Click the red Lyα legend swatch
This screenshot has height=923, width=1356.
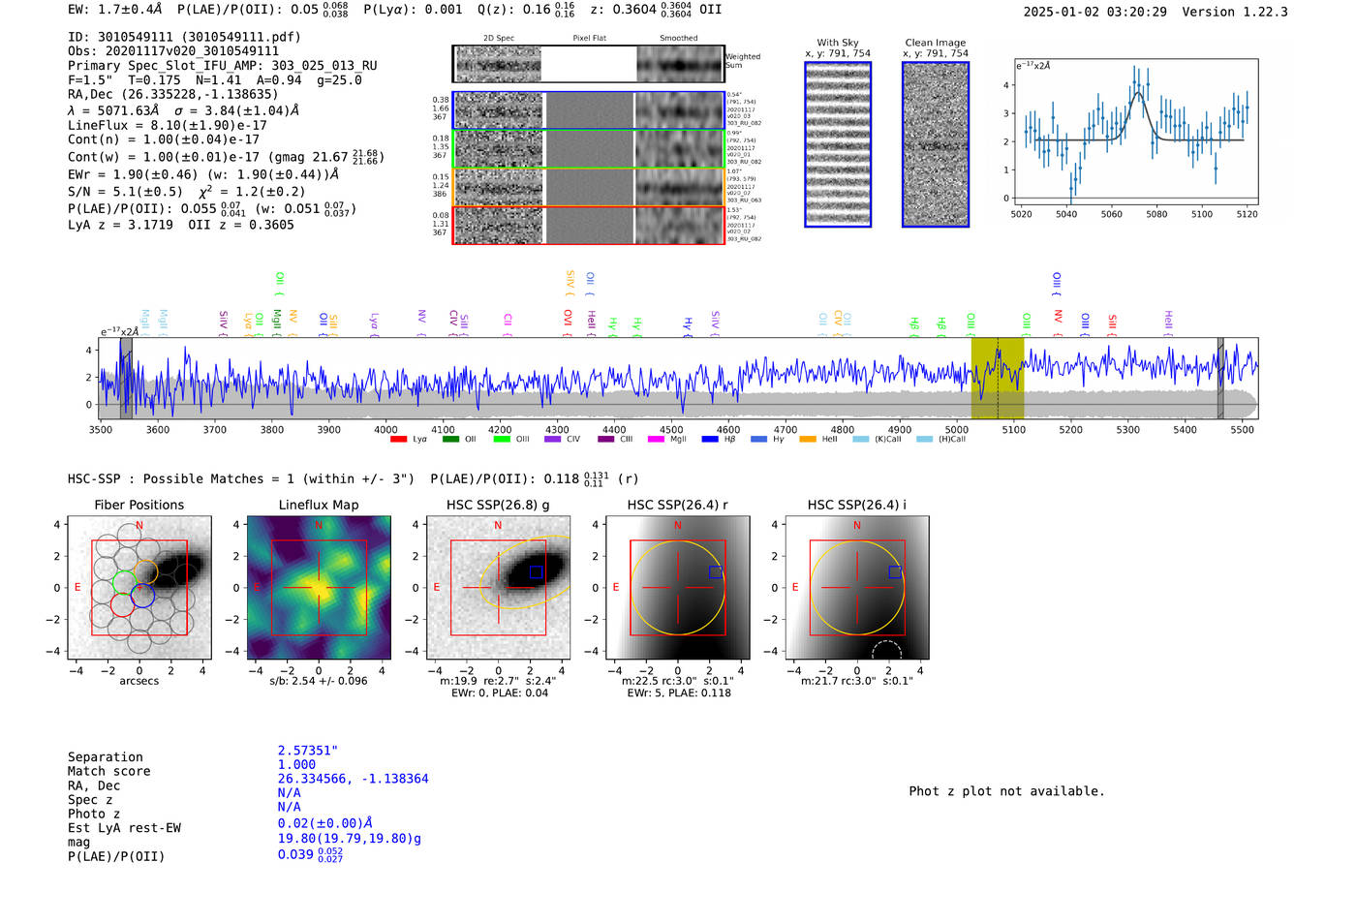point(398,440)
